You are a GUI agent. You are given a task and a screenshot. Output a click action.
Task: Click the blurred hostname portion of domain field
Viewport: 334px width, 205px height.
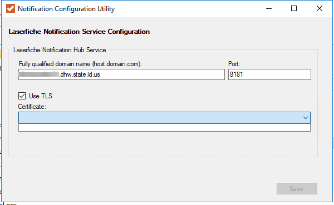[x=39, y=74]
